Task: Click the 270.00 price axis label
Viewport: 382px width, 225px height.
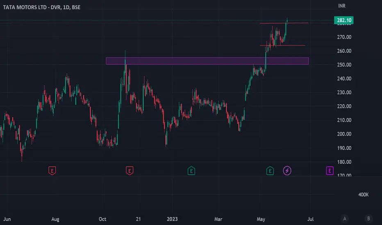Action: pyautogui.click(x=344, y=37)
